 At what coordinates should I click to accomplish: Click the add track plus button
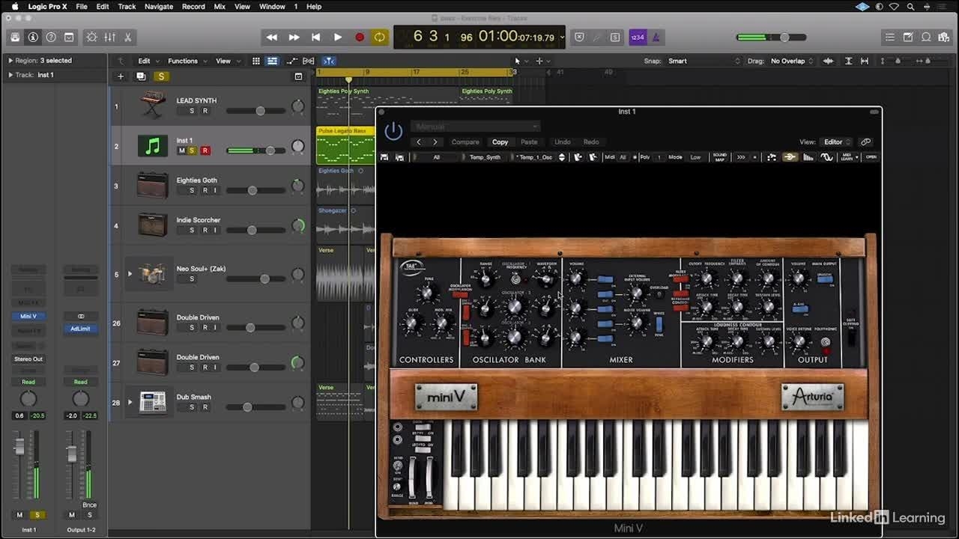[121, 76]
